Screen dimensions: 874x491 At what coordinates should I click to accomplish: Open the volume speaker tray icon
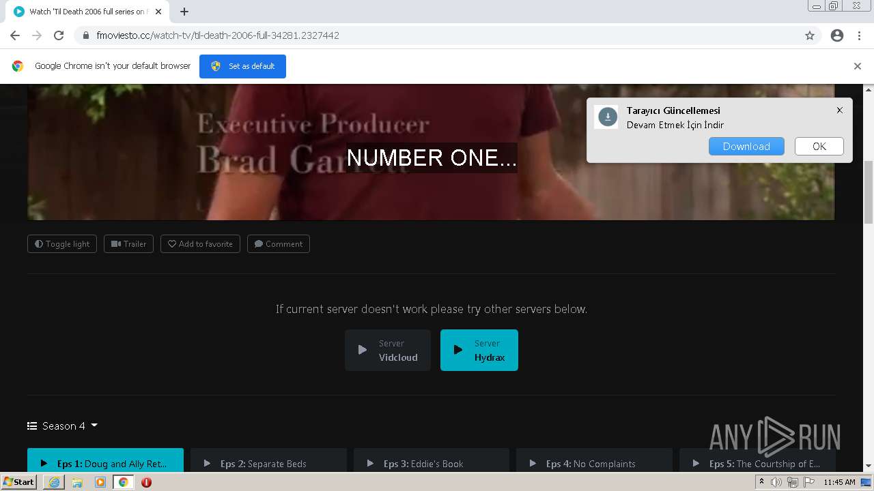point(776,482)
